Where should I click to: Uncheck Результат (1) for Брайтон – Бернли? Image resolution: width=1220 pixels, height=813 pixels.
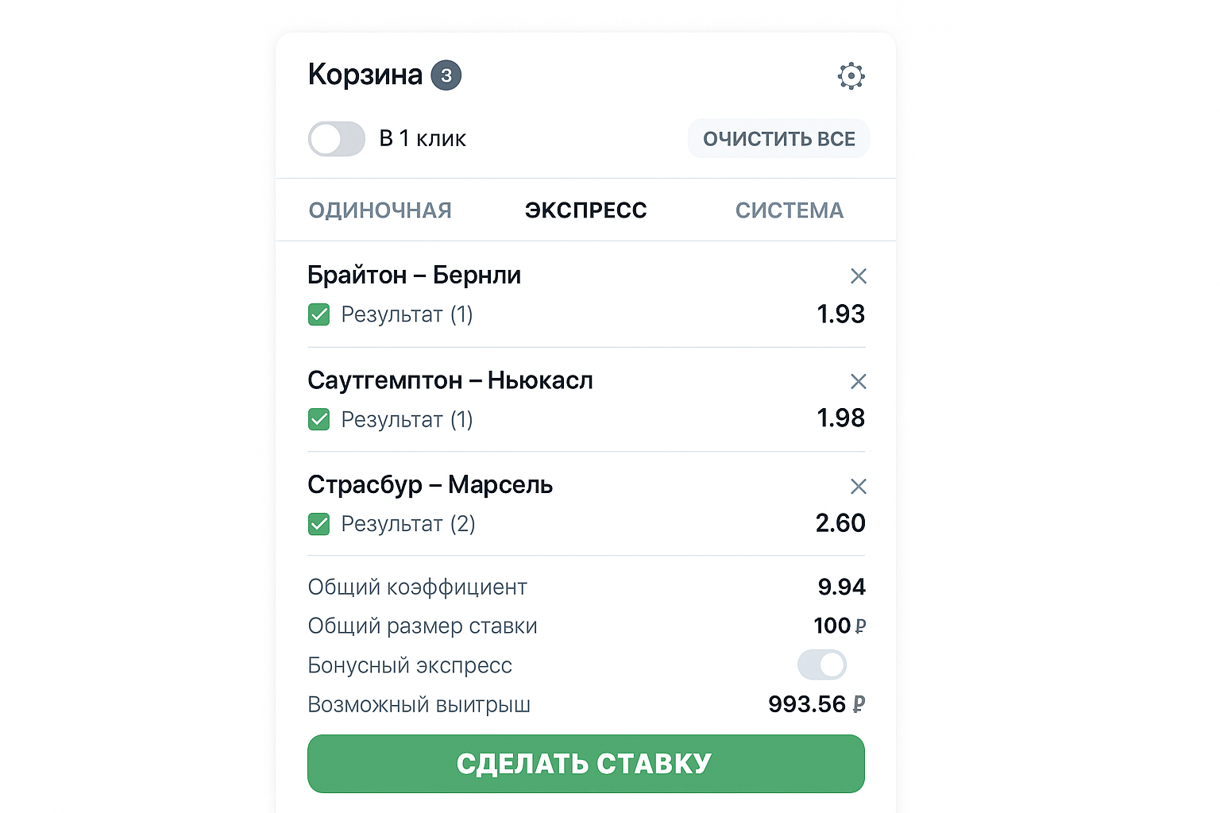[x=319, y=314]
